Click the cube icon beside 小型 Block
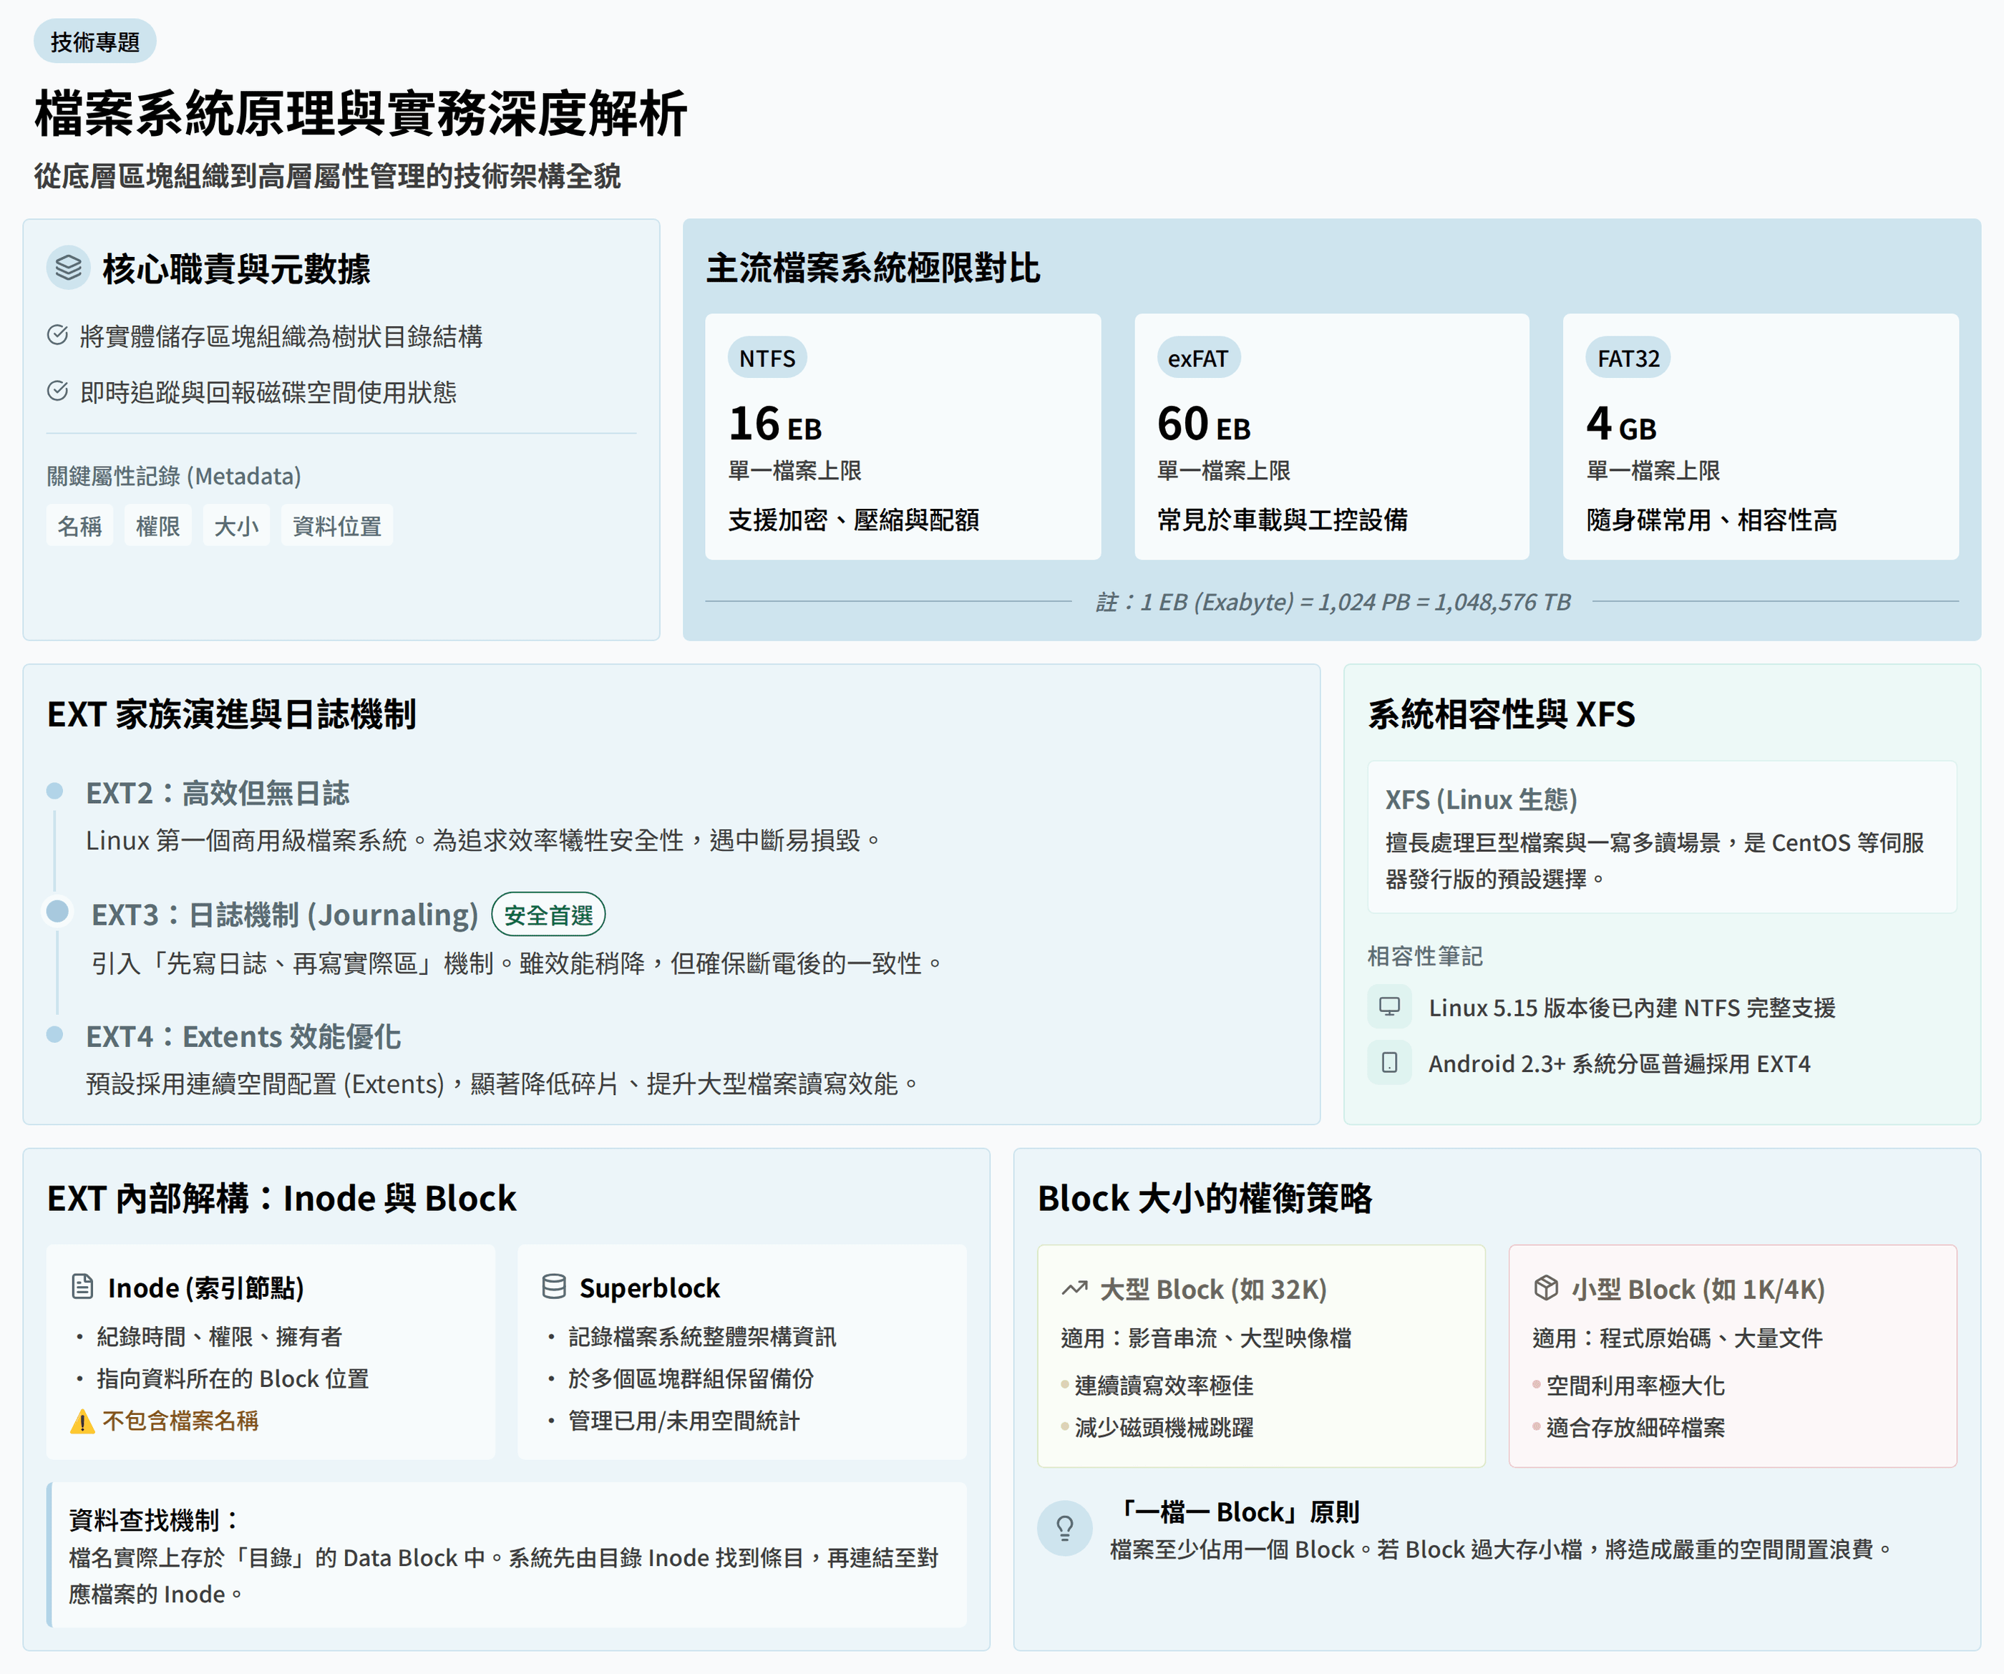This screenshot has height=1674, width=2004. [1546, 1288]
